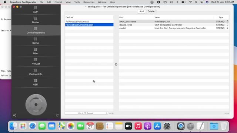Change type STRING for AAPL,slot-name row

click(222, 21)
